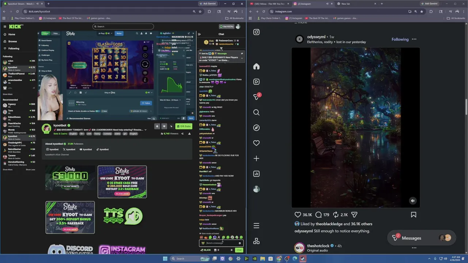Open theshotclock profile link
Viewport: 468px width, 263px height.
pos(318,246)
